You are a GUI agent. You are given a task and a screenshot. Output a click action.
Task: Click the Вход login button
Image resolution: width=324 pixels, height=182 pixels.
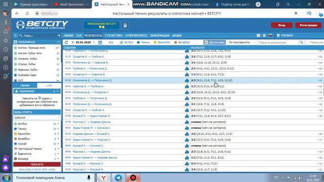click(281, 25)
